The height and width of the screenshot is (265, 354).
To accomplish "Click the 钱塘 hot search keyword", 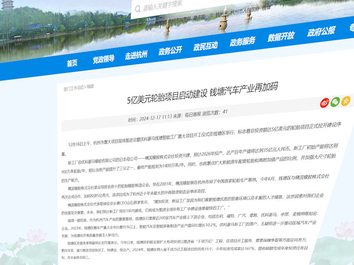I will coord(266,8).
